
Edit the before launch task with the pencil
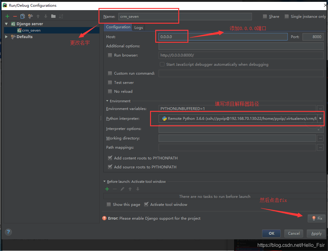click(x=122, y=189)
